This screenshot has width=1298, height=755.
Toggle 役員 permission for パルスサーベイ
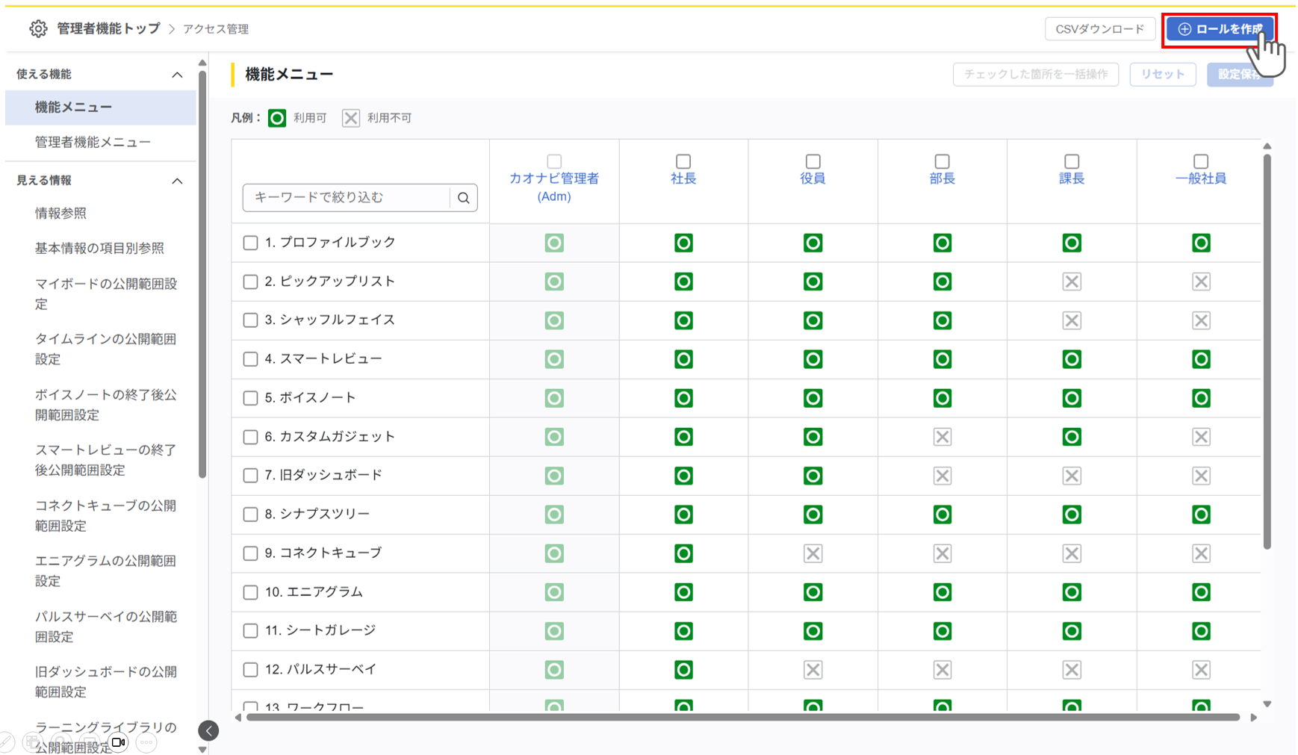[x=813, y=670]
